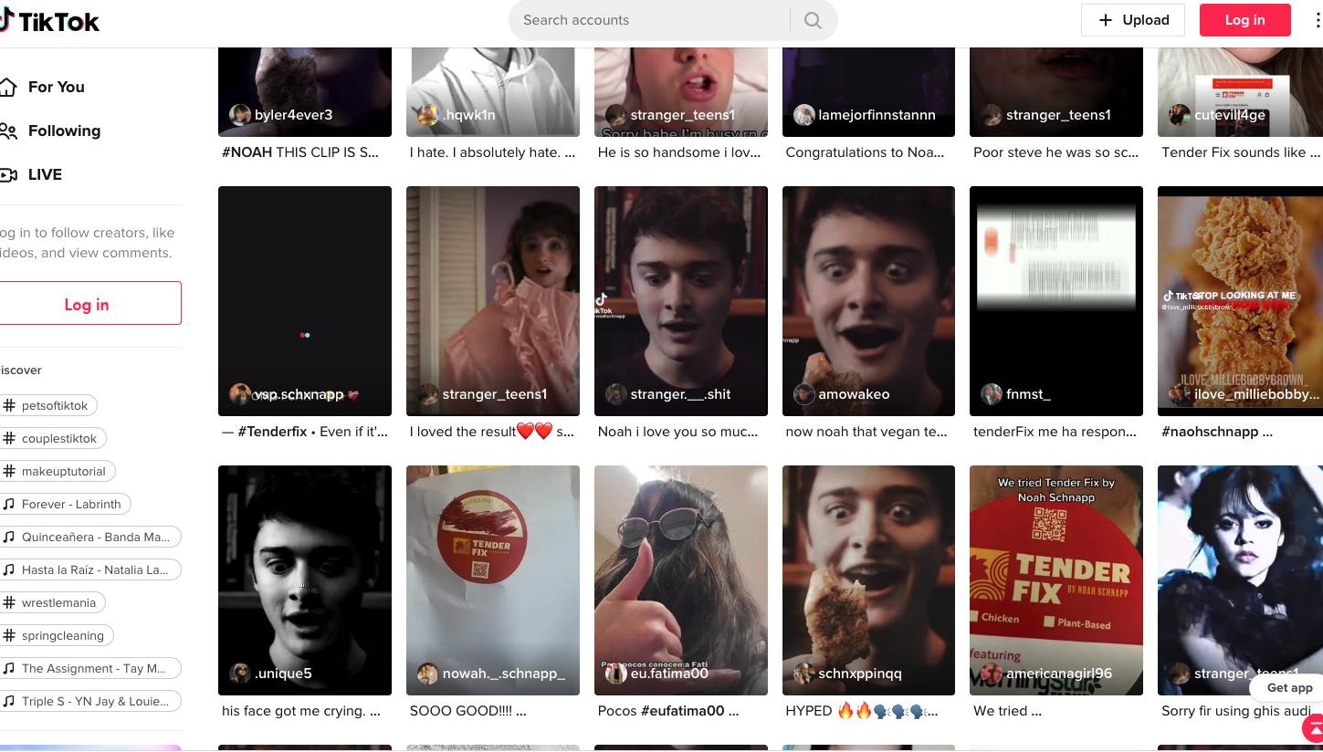1323x752 pixels.
Task: Open the makeuptutorial hashtag
Action: 57,472
